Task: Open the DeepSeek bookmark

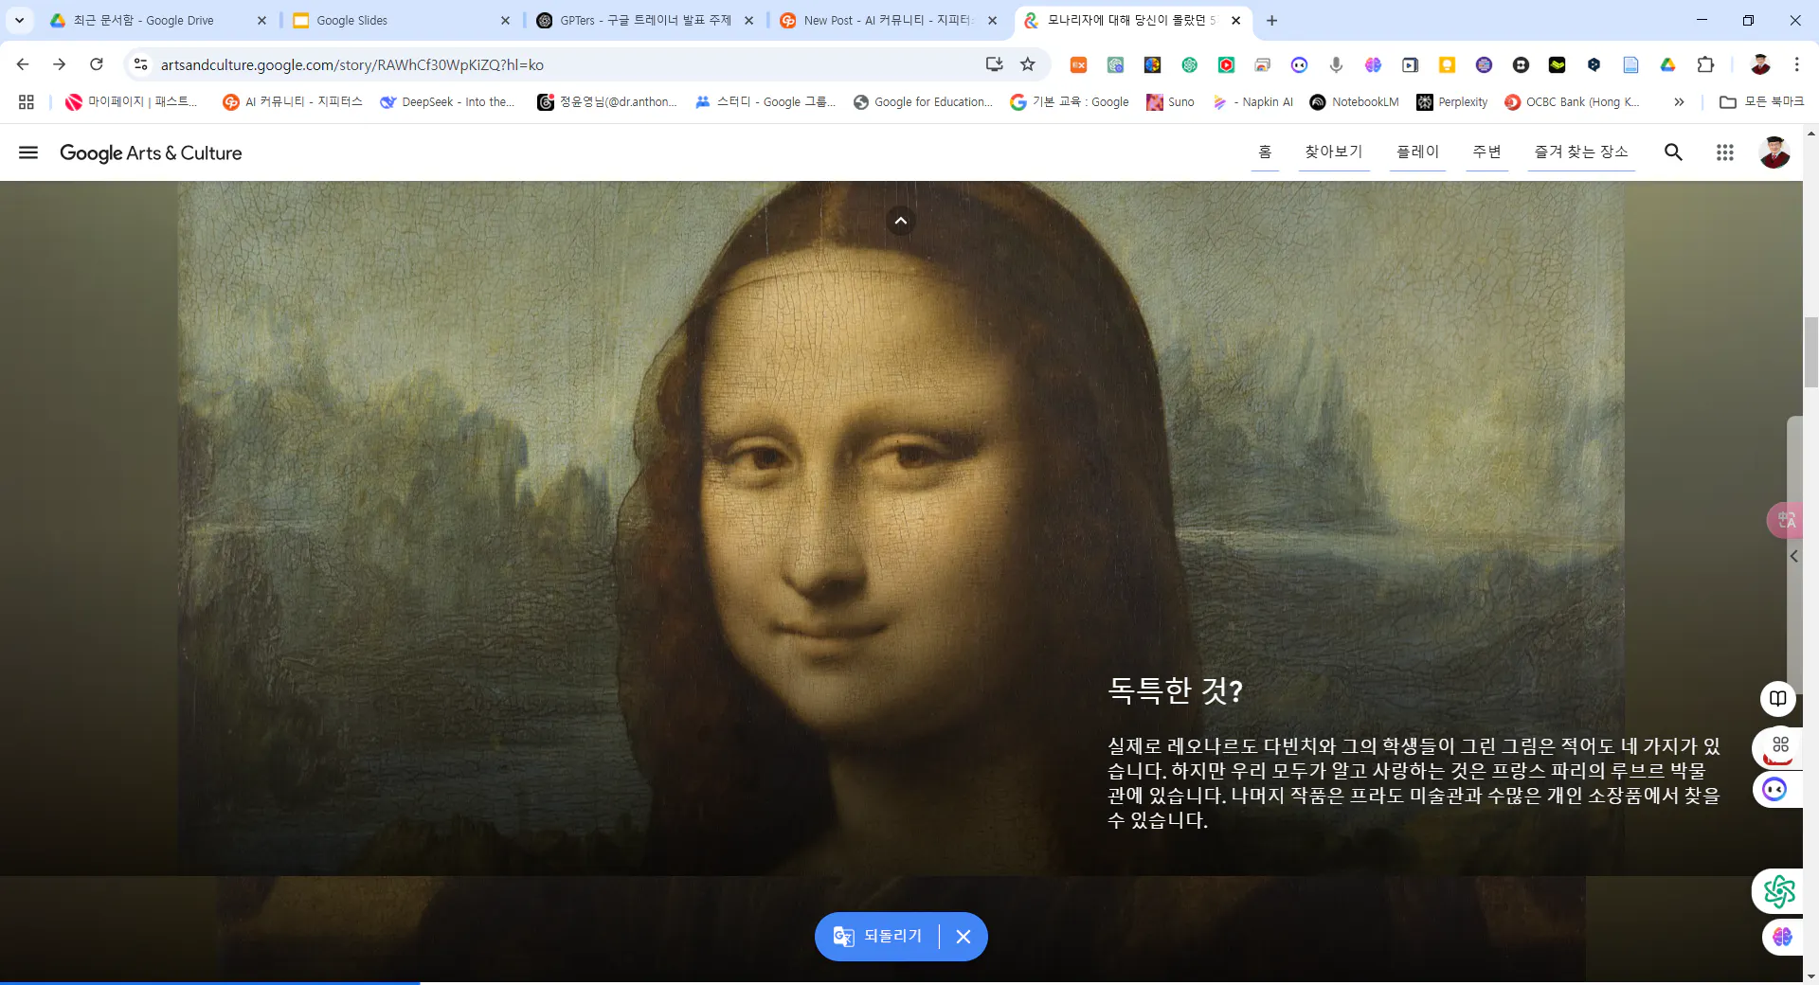Action: (x=447, y=101)
